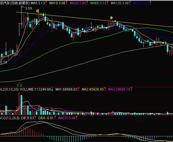
Task: Click the tallest cyan volume bar
Action: coord(21,105)
